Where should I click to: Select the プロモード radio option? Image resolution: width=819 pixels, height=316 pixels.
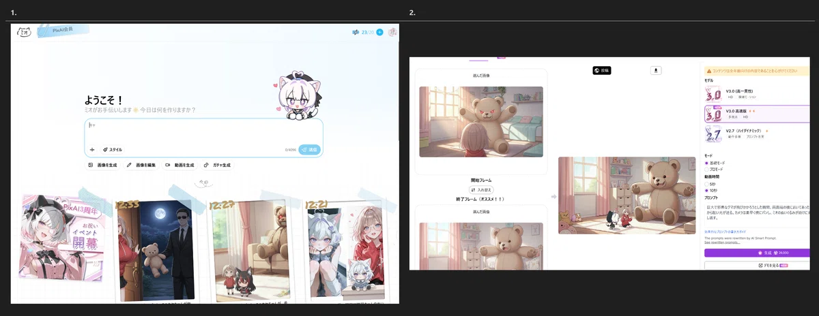point(715,169)
